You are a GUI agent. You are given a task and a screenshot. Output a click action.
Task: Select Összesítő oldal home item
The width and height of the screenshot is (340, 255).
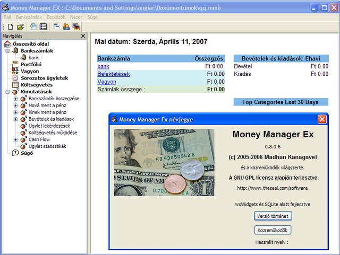point(31,44)
